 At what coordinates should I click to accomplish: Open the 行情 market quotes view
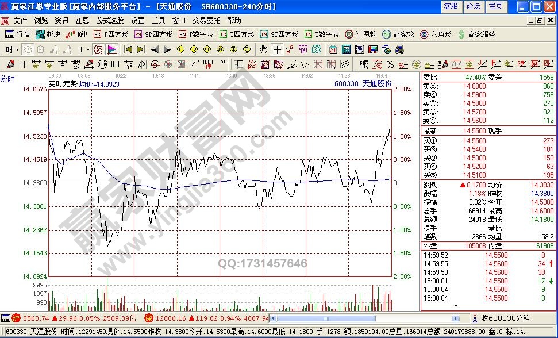(x=18, y=34)
